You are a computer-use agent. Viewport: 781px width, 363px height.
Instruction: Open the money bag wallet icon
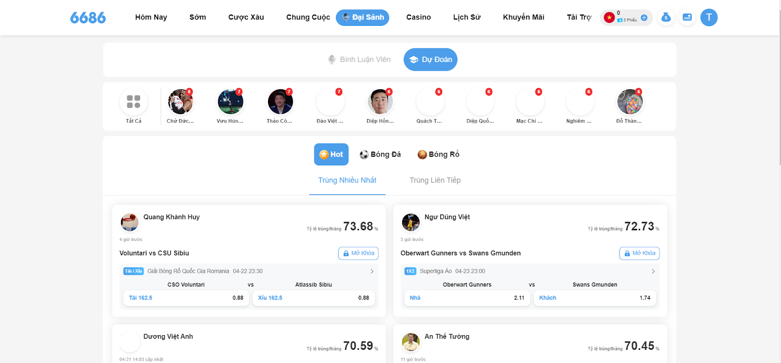666,18
